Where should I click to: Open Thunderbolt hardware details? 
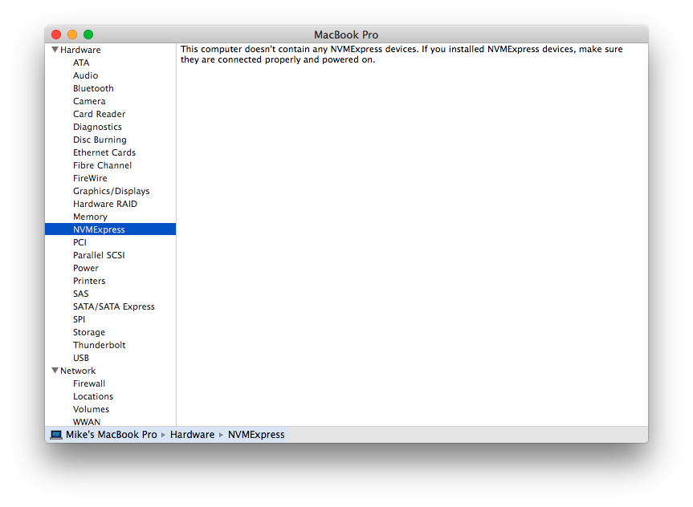tap(99, 345)
